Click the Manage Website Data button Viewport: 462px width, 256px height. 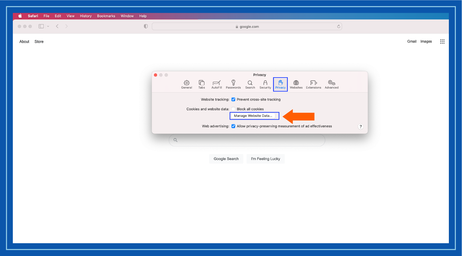click(254, 116)
